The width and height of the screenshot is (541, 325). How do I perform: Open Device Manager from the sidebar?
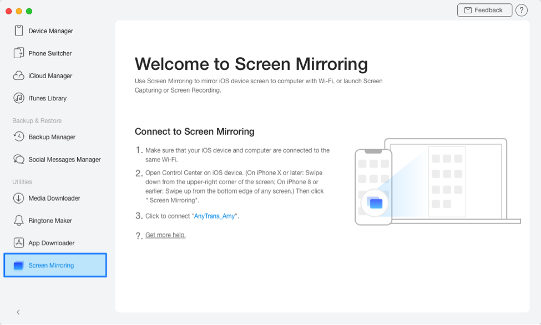50,31
